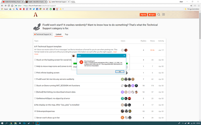Viewport: 201px width, 125px height.
Task: Switch to the 'FiveM - the GTA V multi' tab
Action: click(36, 2)
